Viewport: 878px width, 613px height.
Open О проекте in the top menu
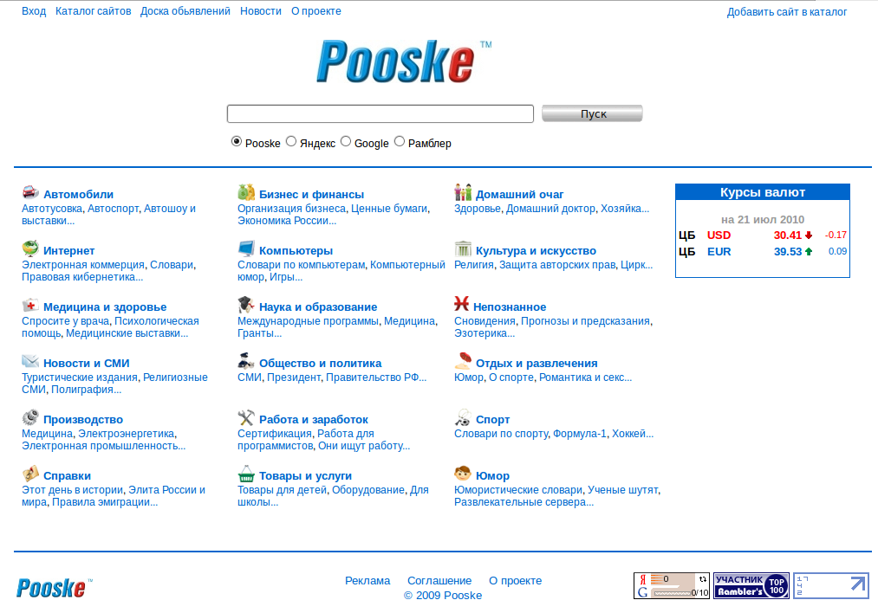click(x=315, y=11)
